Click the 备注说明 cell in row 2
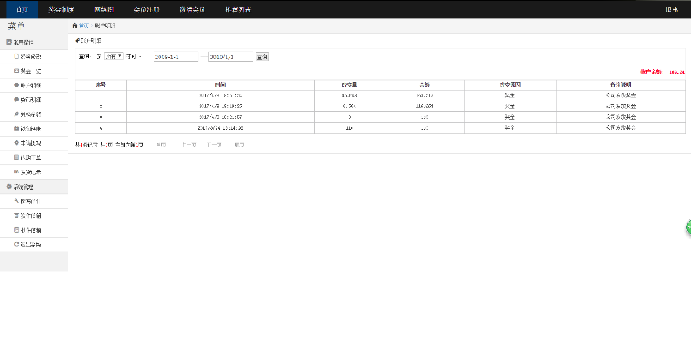 (x=620, y=107)
